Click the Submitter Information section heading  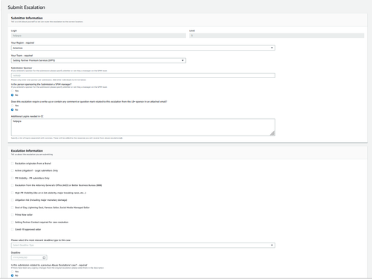point(27,18)
